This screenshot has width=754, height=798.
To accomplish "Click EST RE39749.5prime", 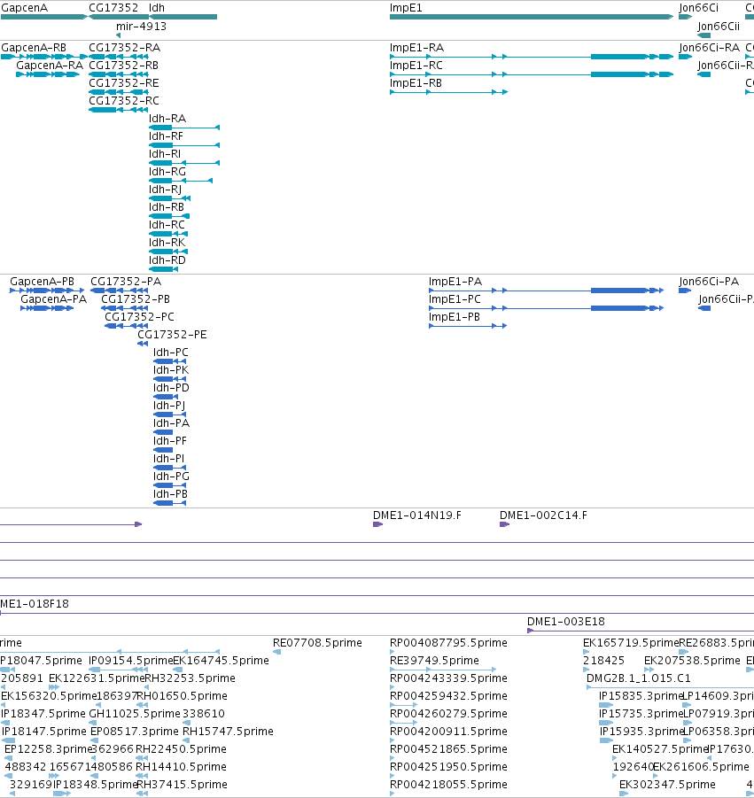I will pyautogui.click(x=443, y=670).
